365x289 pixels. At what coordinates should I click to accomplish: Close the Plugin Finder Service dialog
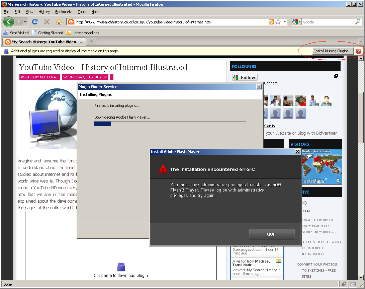[x=259, y=86]
